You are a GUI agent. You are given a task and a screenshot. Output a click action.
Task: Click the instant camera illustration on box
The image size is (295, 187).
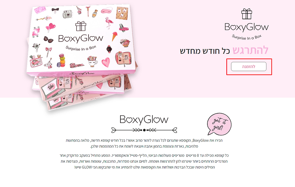point(67,14)
